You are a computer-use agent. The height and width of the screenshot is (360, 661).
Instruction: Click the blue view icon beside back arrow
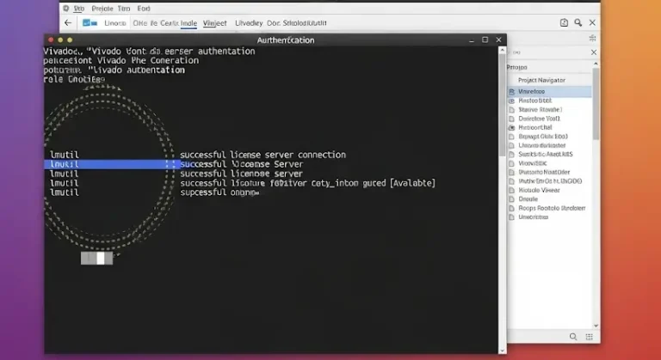pos(90,23)
